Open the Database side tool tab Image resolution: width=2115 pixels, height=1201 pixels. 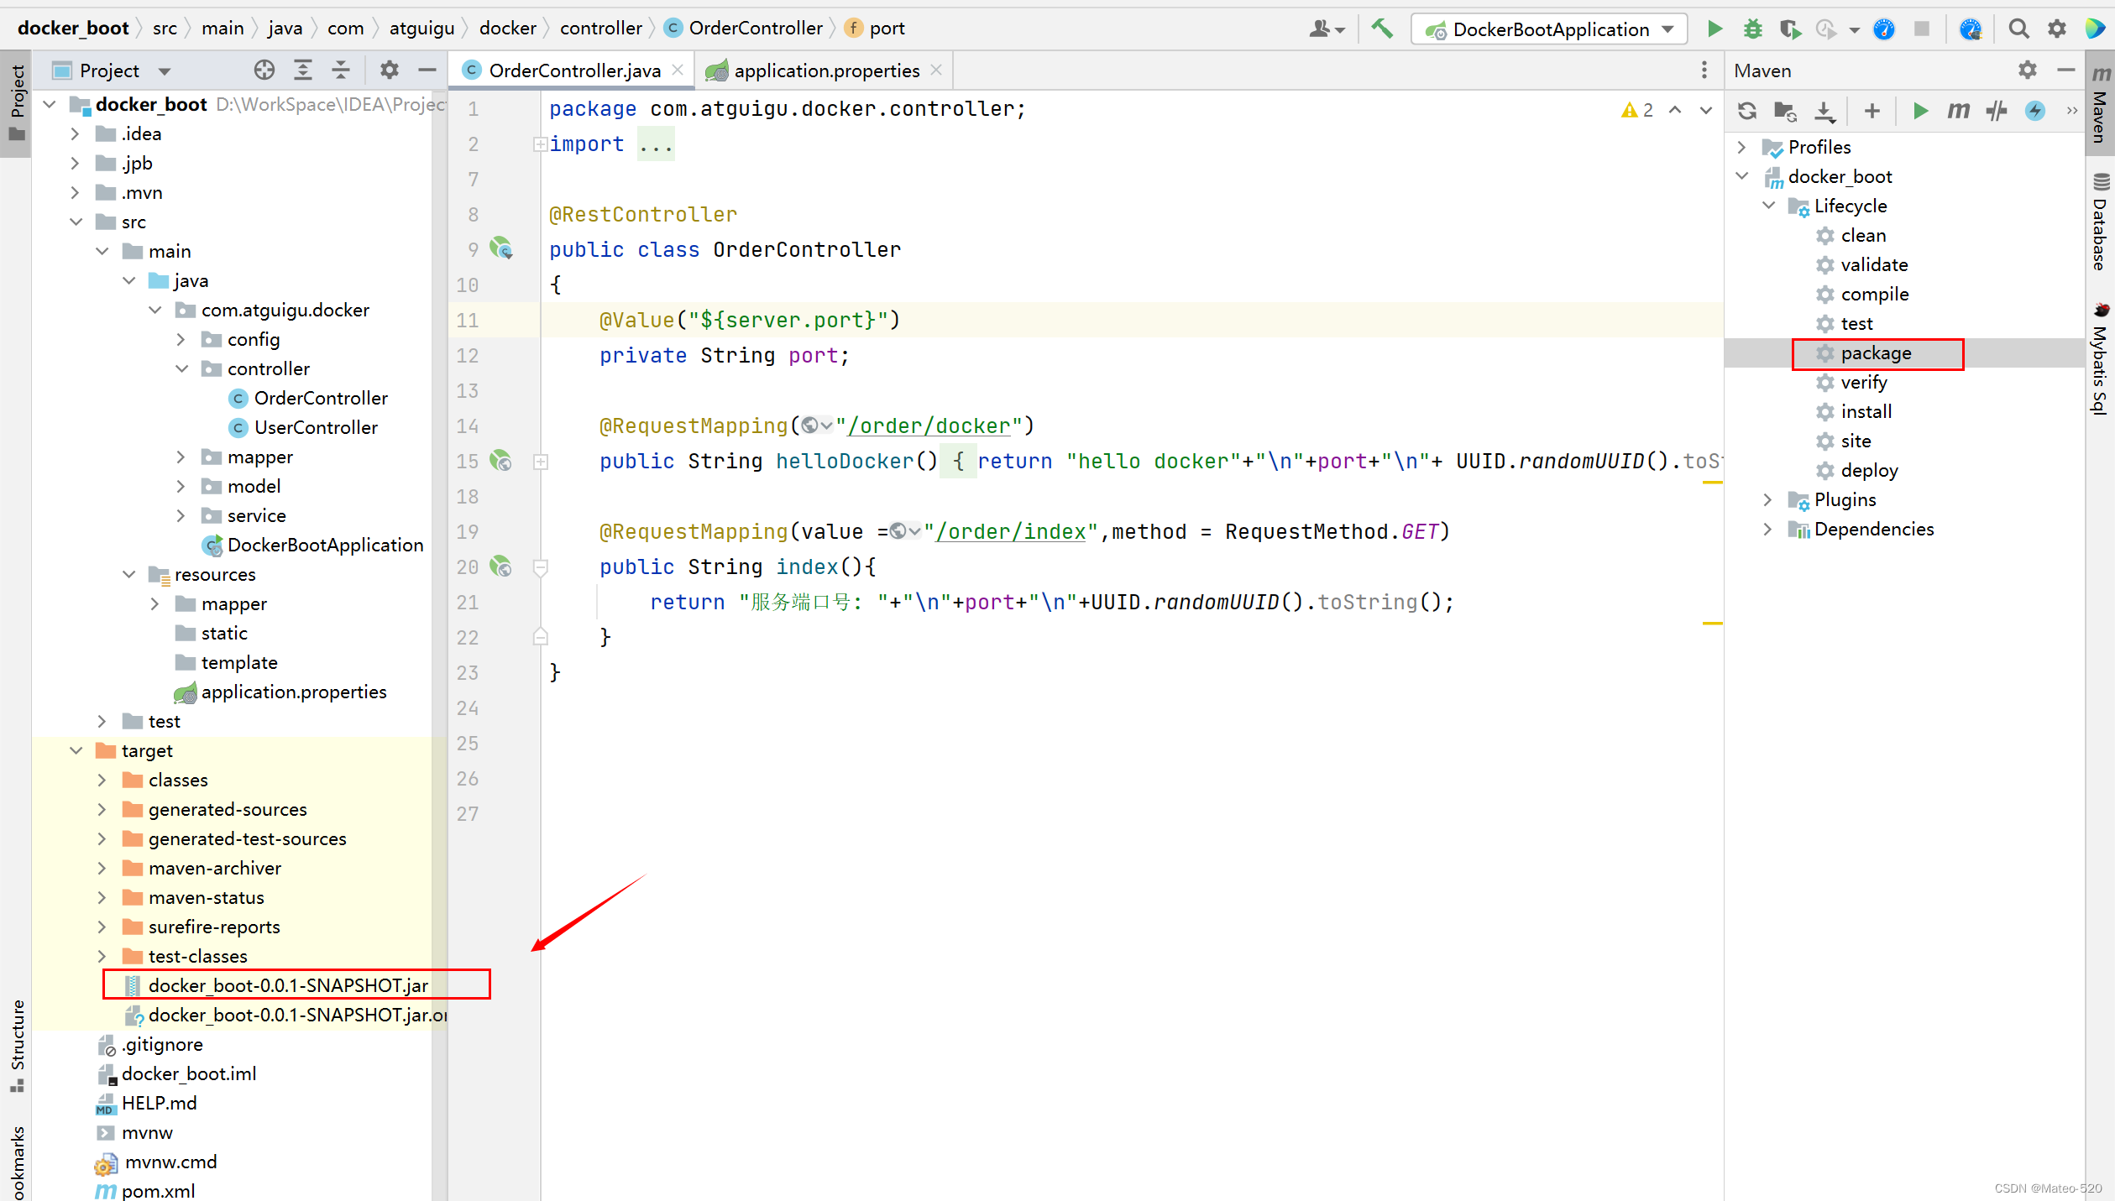2100,222
